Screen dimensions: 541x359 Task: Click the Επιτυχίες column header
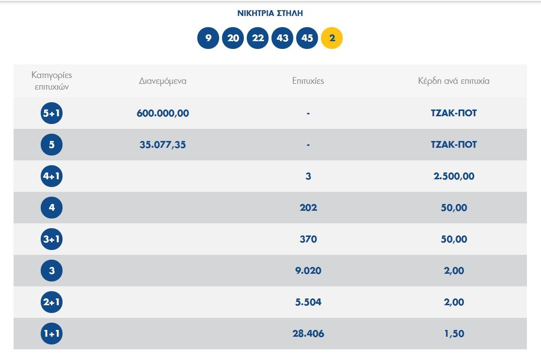(308, 81)
